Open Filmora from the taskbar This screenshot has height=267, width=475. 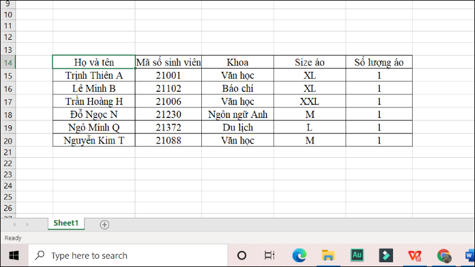click(386, 255)
